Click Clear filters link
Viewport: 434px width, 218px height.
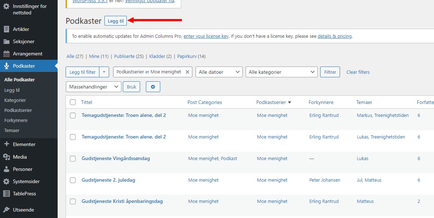[358, 72]
